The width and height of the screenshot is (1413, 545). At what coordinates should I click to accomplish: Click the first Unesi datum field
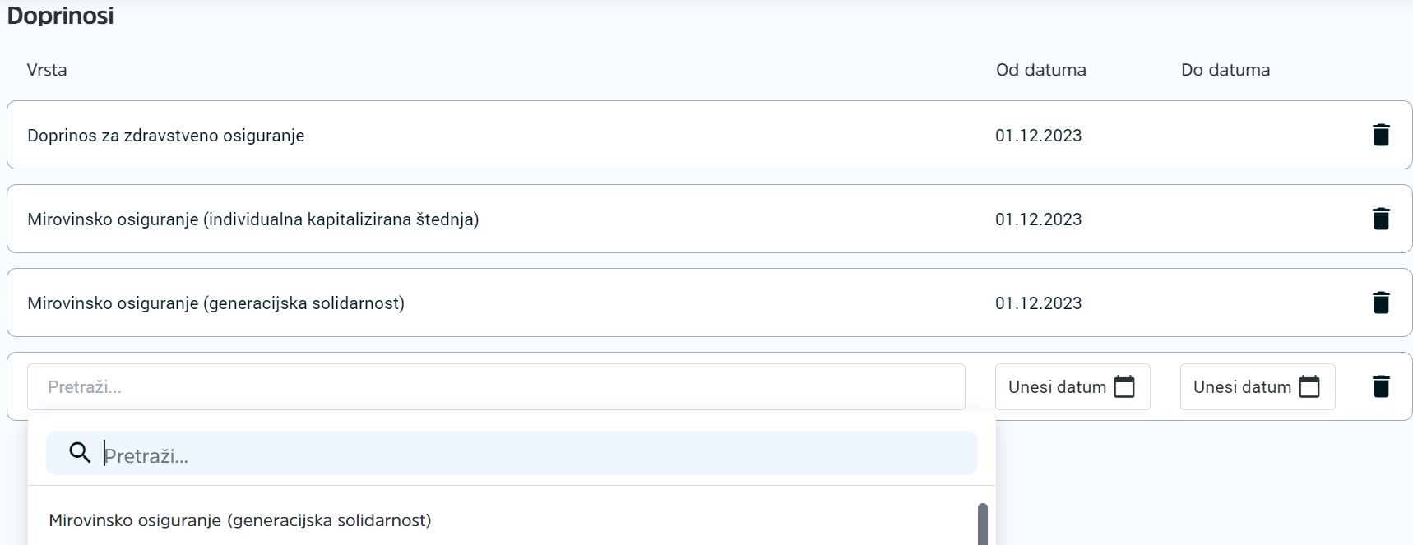point(1057,386)
